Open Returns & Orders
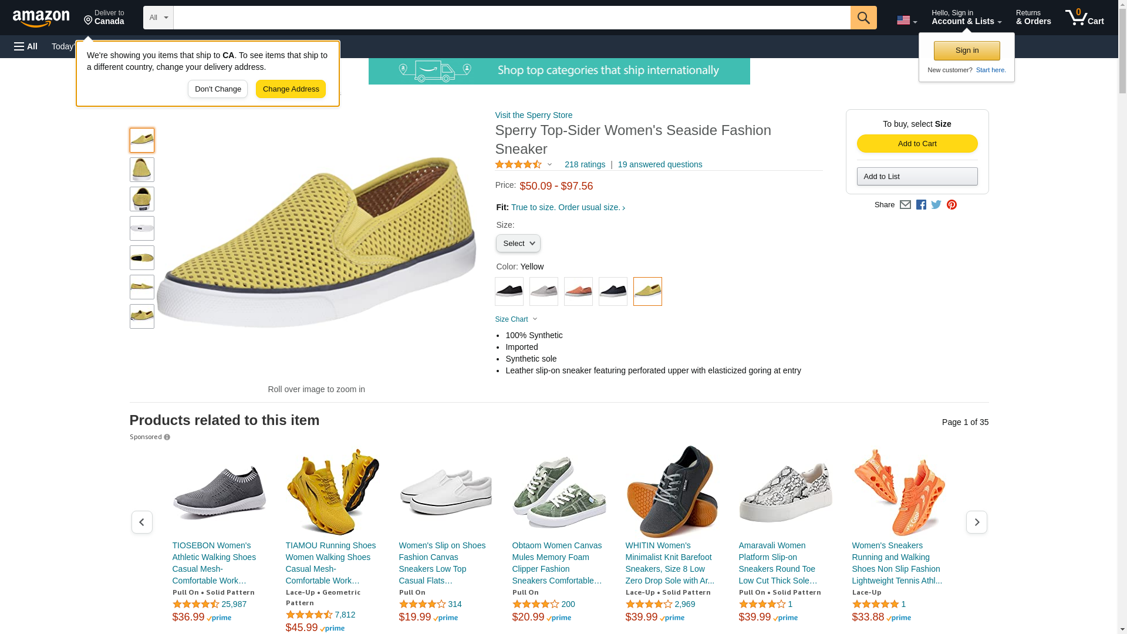1127x634 pixels. pos(1034,18)
